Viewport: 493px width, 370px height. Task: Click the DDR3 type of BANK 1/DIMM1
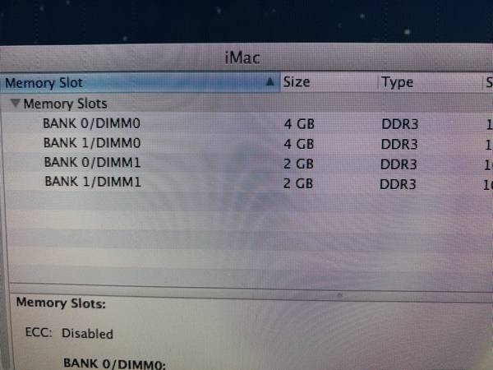point(399,184)
